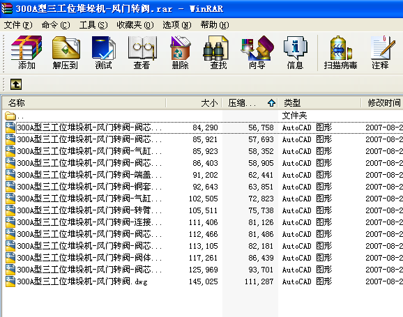
Task: Select the parent folder '..' icon
Action: click(10, 116)
